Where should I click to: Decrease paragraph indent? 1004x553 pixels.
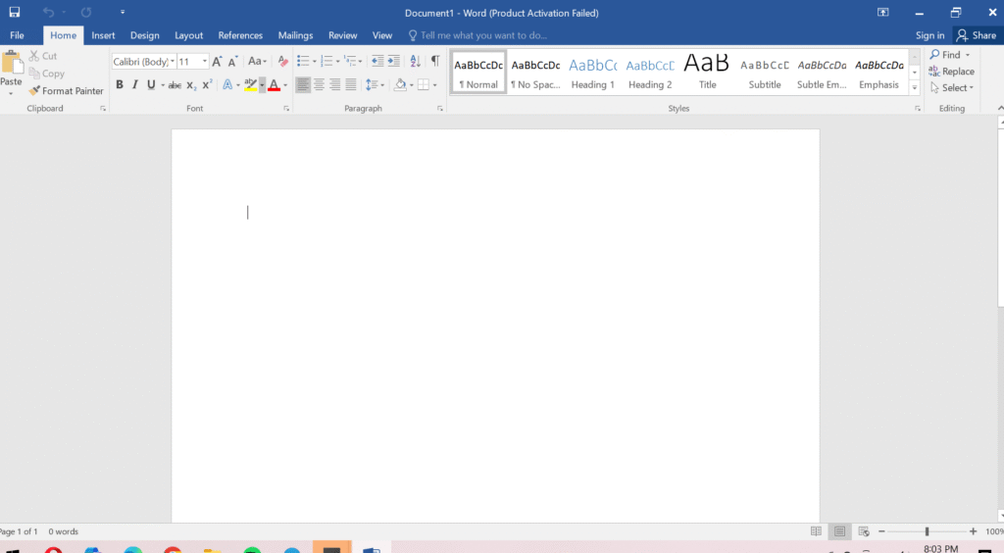click(377, 62)
